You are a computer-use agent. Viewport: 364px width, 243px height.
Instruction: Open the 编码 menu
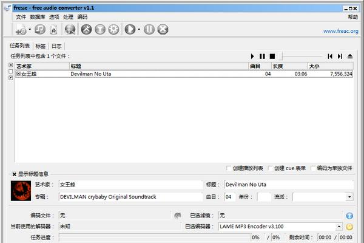click(x=82, y=17)
